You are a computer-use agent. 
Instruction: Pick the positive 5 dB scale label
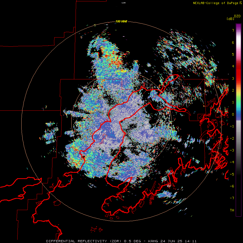233,54
